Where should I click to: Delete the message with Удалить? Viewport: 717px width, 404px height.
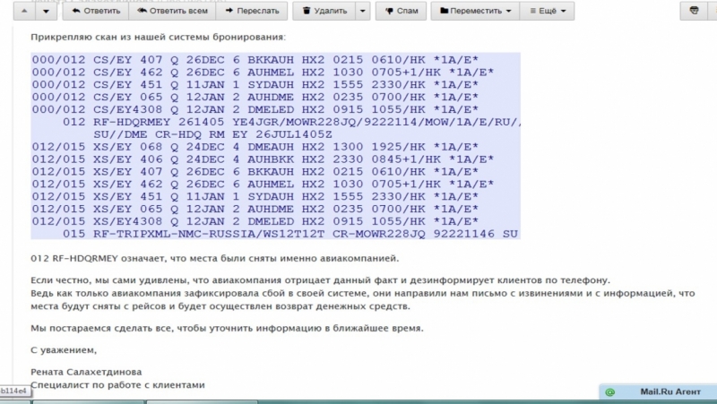click(x=324, y=12)
